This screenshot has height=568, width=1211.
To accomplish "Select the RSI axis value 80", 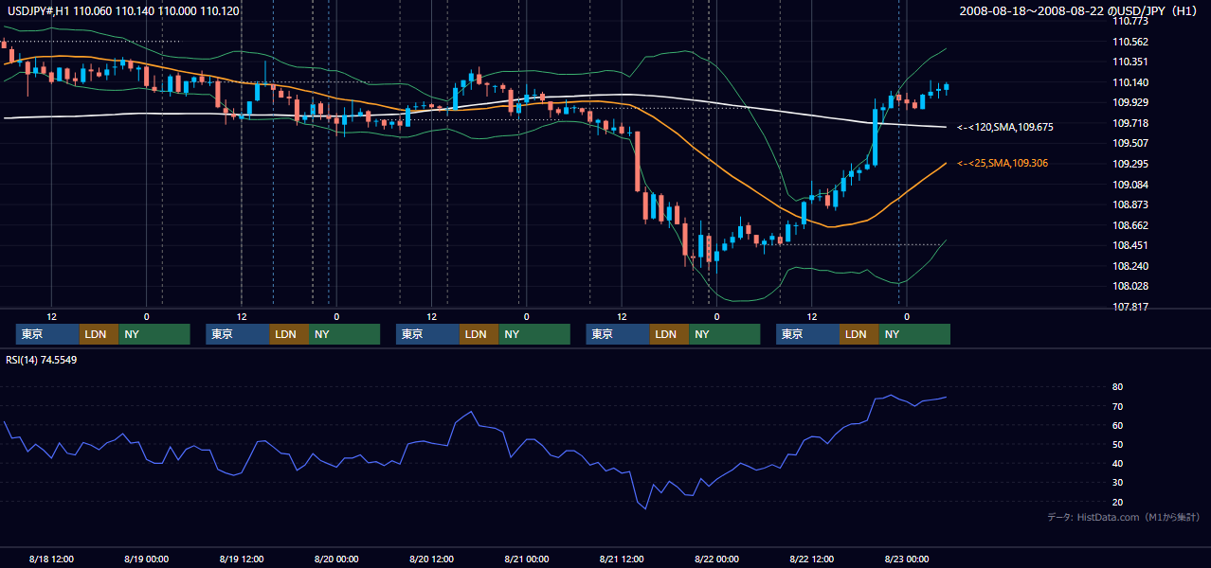I will point(1118,387).
